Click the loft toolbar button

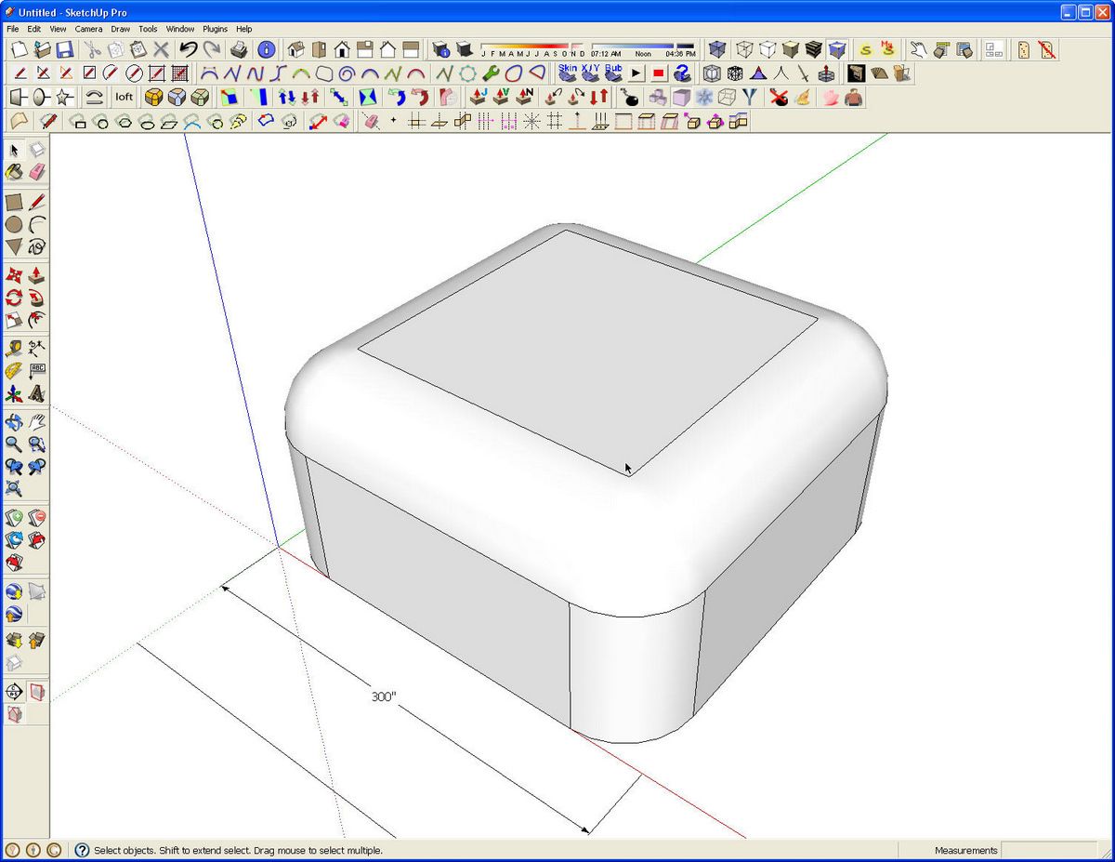click(x=124, y=97)
